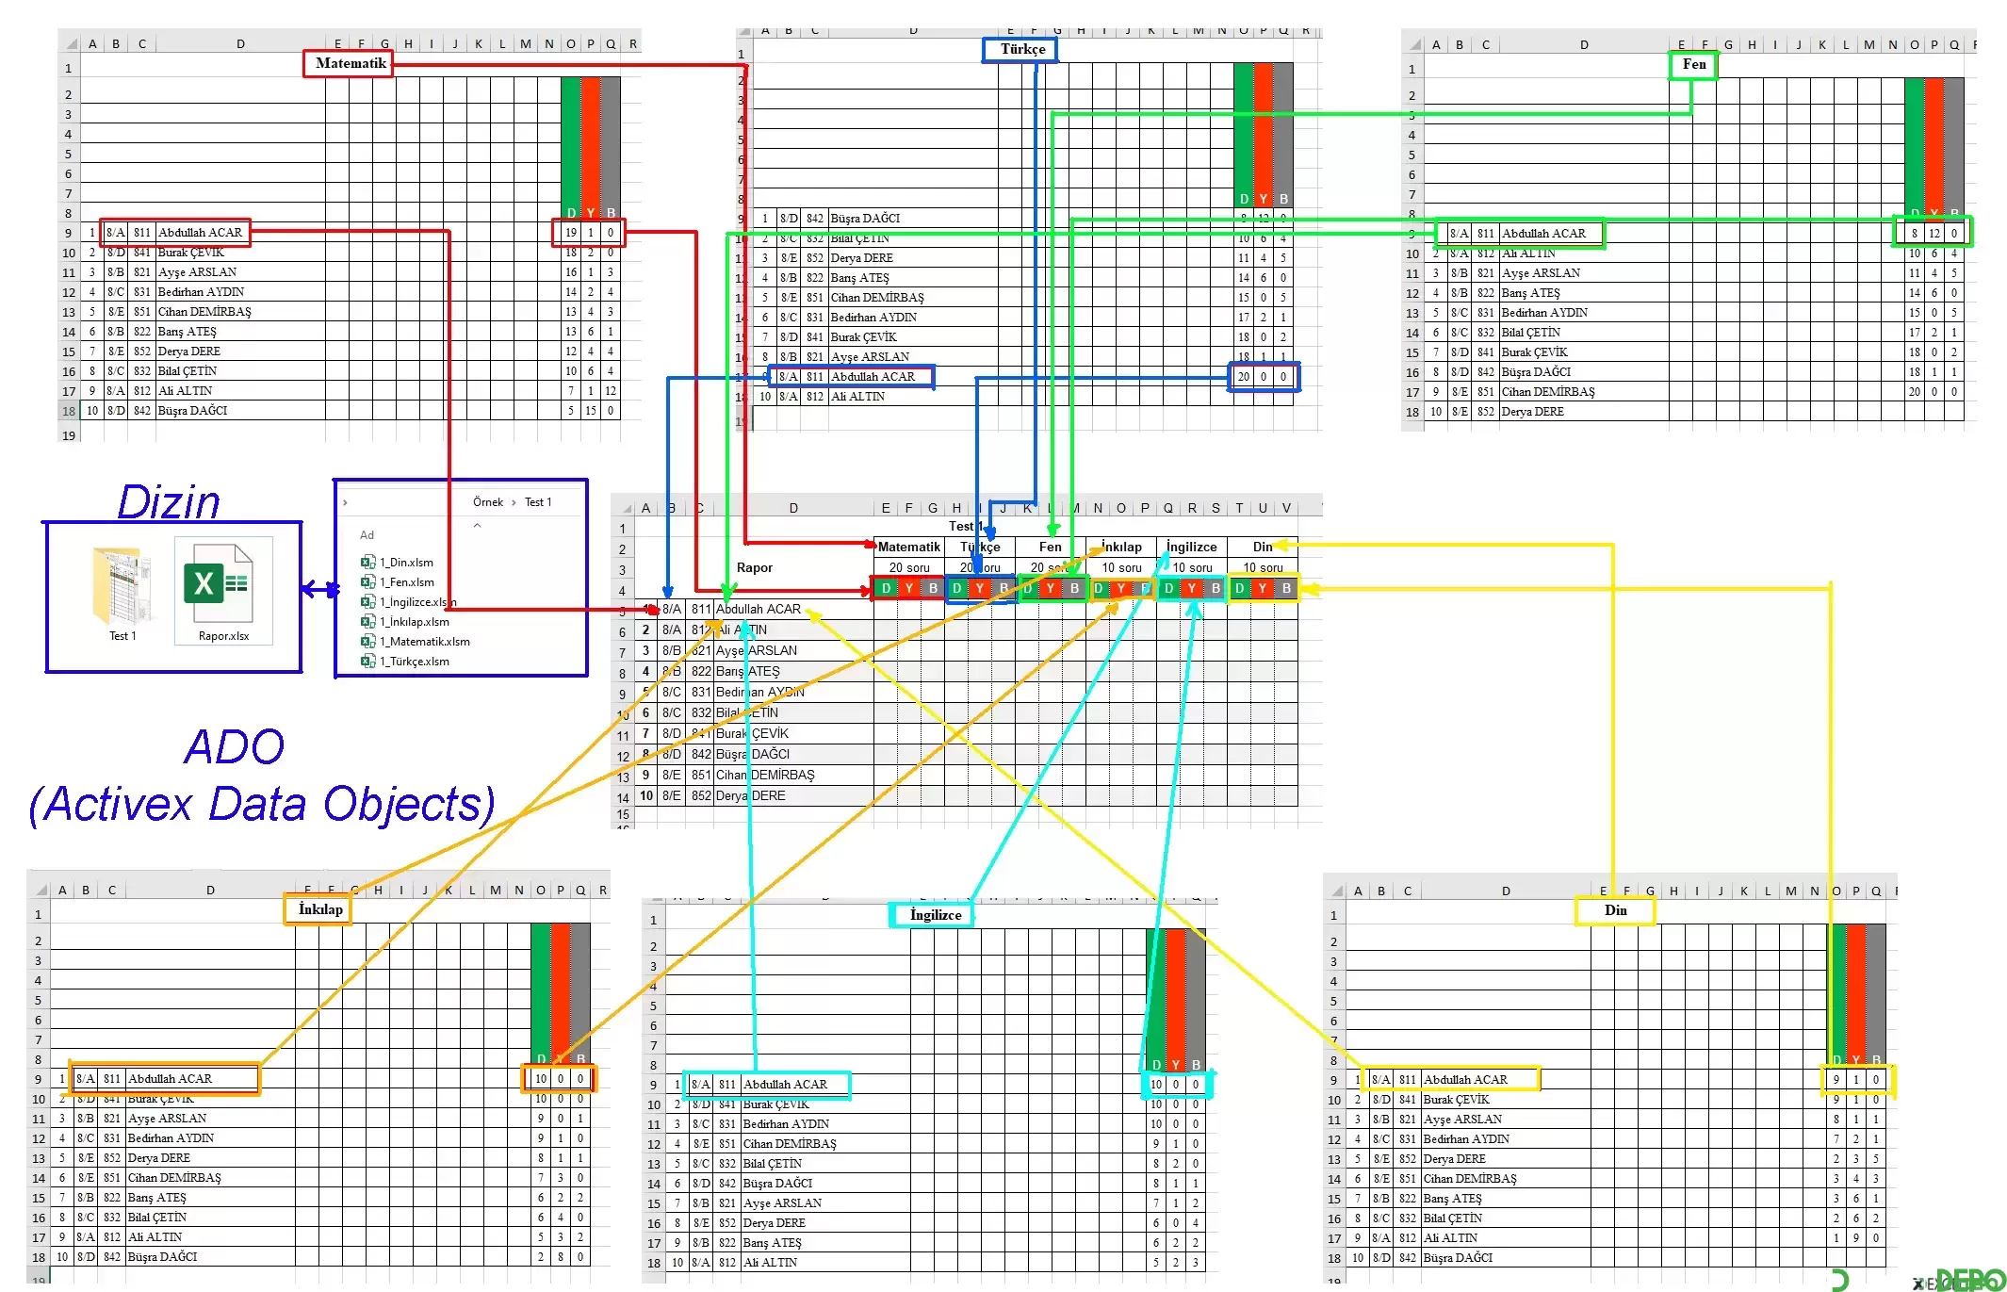Click Test 1 in the breadcrumb path
Viewport: 2007px width, 1292px height.
click(x=538, y=501)
